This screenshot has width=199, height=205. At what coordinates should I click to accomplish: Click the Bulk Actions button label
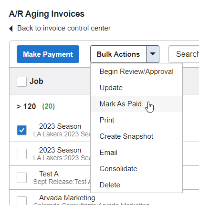tap(118, 54)
